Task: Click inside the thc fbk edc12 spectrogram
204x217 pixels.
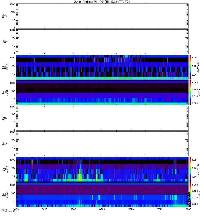Action: coord(102,169)
